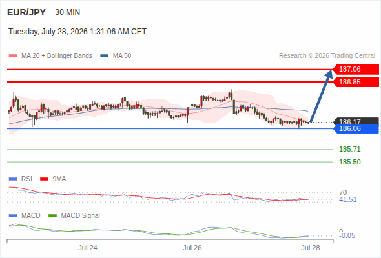Click the RSI value 41.51

click(x=347, y=199)
